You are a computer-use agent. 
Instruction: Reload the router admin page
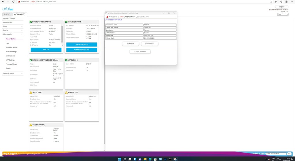coord(13,1)
